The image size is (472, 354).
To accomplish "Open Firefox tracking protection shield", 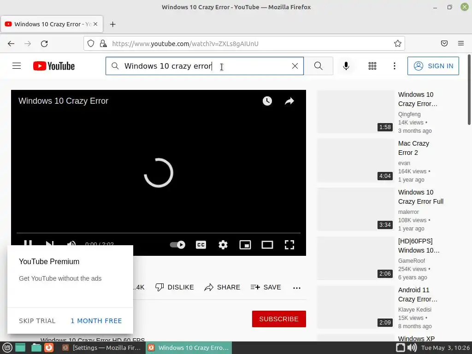I will tap(91, 44).
